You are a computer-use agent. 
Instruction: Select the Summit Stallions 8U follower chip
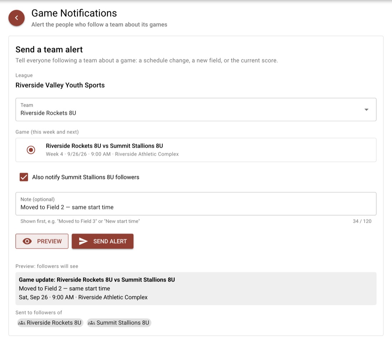(x=119, y=323)
